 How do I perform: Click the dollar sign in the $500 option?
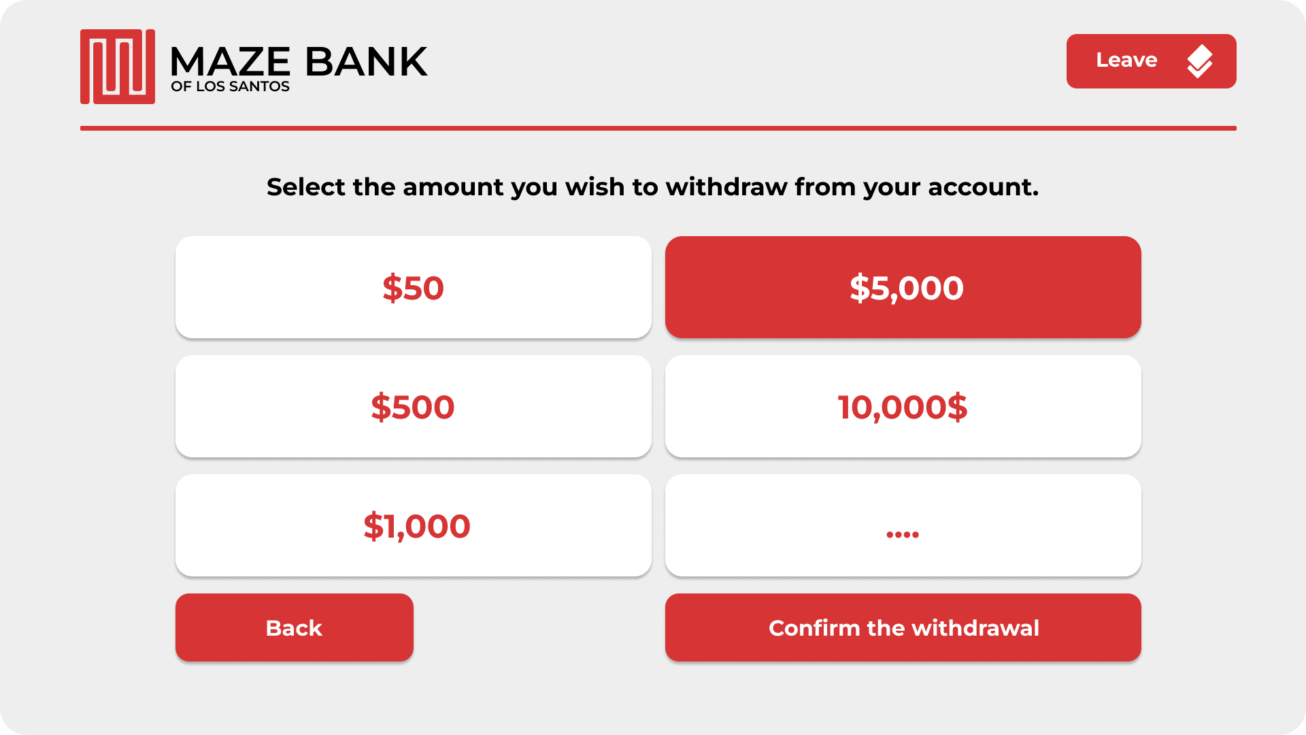point(381,407)
